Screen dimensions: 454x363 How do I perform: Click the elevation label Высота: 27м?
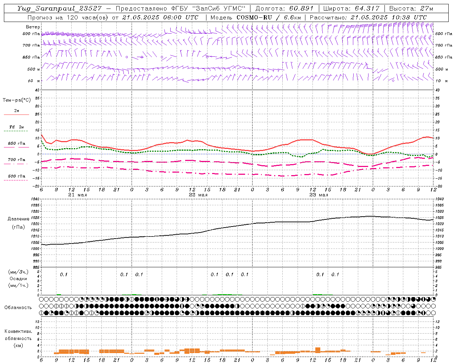[x=411, y=9]
